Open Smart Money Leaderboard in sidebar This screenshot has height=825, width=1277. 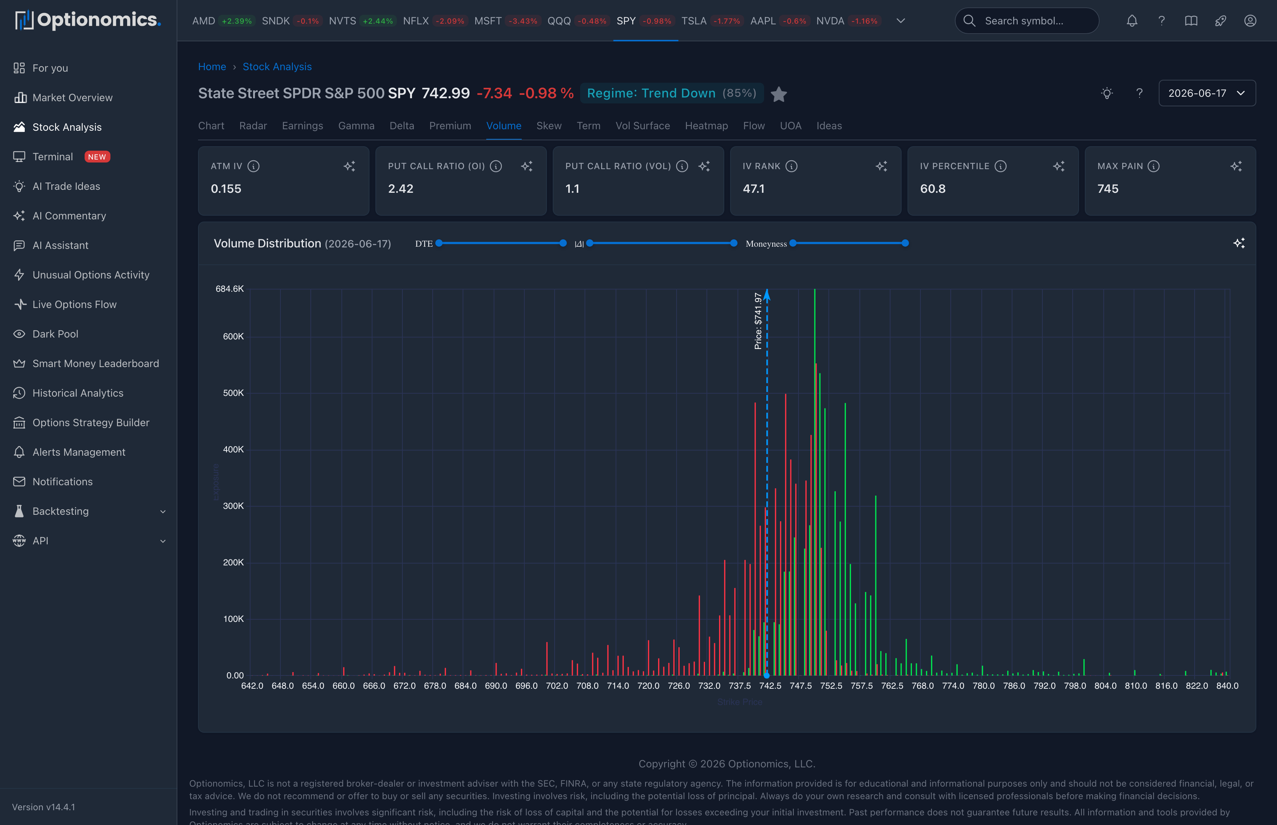point(88,363)
